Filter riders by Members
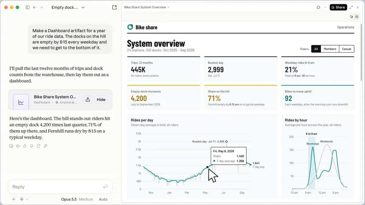This screenshot has height=205, width=365. (330, 49)
